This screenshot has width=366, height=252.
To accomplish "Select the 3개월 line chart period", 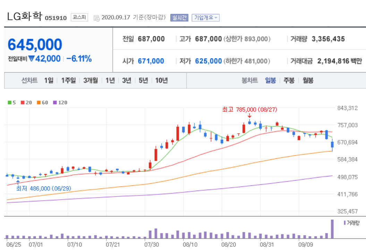I will (x=91, y=80).
